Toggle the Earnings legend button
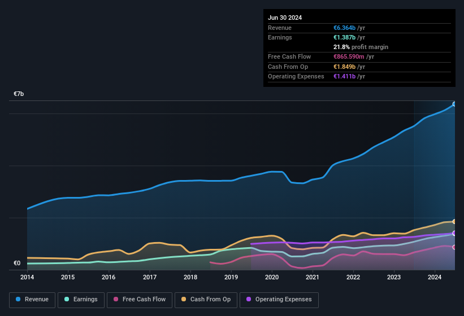The image size is (464, 316). point(81,300)
